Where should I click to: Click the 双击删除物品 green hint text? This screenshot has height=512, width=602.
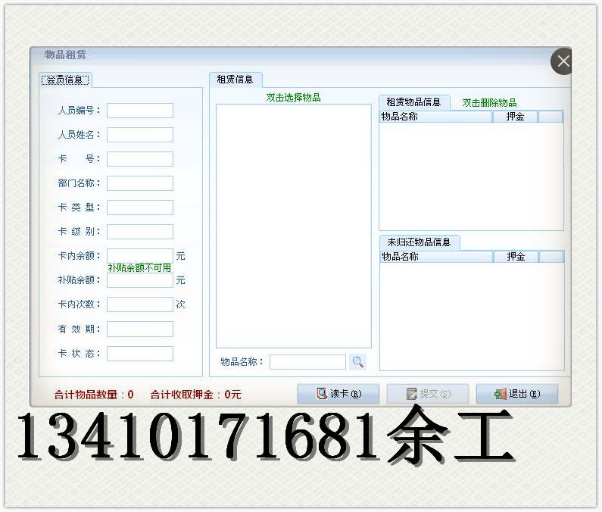(489, 103)
